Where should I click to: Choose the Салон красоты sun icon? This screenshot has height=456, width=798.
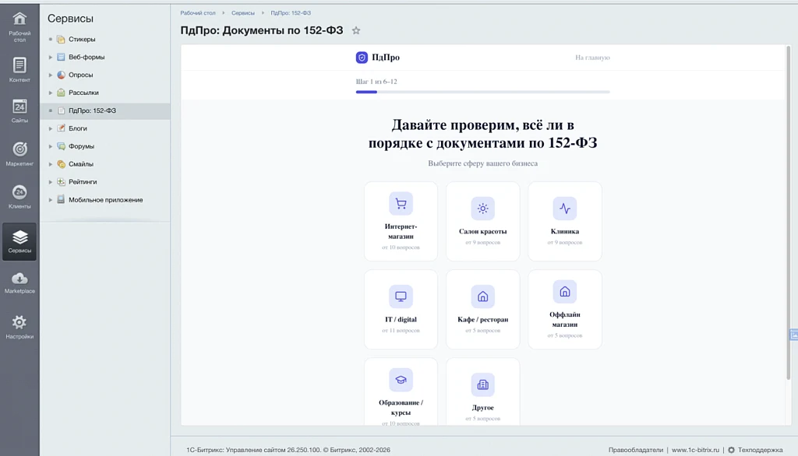tap(483, 209)
